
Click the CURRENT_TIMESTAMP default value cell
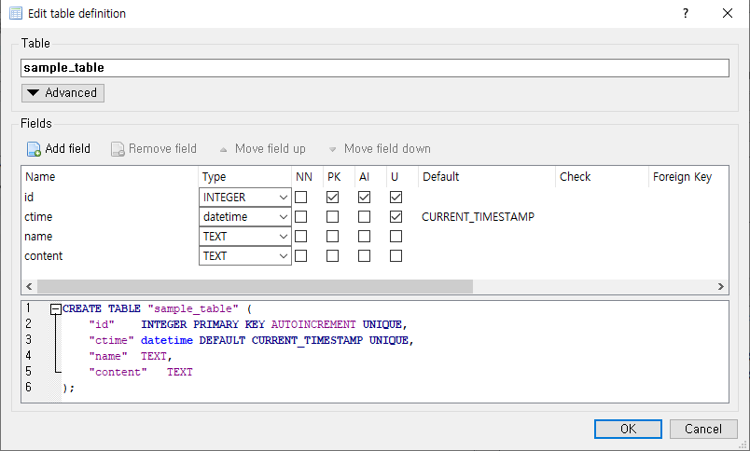[487, 216]
